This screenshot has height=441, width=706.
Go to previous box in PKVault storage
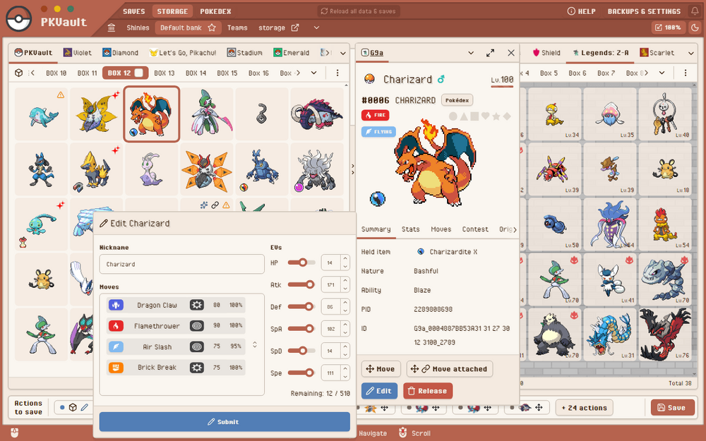click(x=32, y=73)
